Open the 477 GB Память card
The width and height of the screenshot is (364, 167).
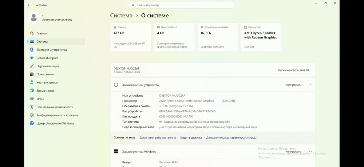point(131,37)
